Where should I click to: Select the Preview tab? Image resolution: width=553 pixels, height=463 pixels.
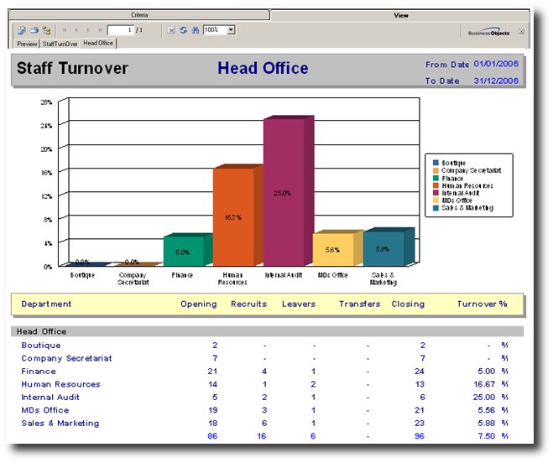tap(28, 43)
